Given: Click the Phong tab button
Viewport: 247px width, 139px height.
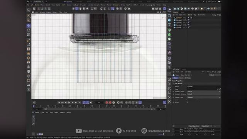Looking at the screenshot, I should tap(188, 78).
